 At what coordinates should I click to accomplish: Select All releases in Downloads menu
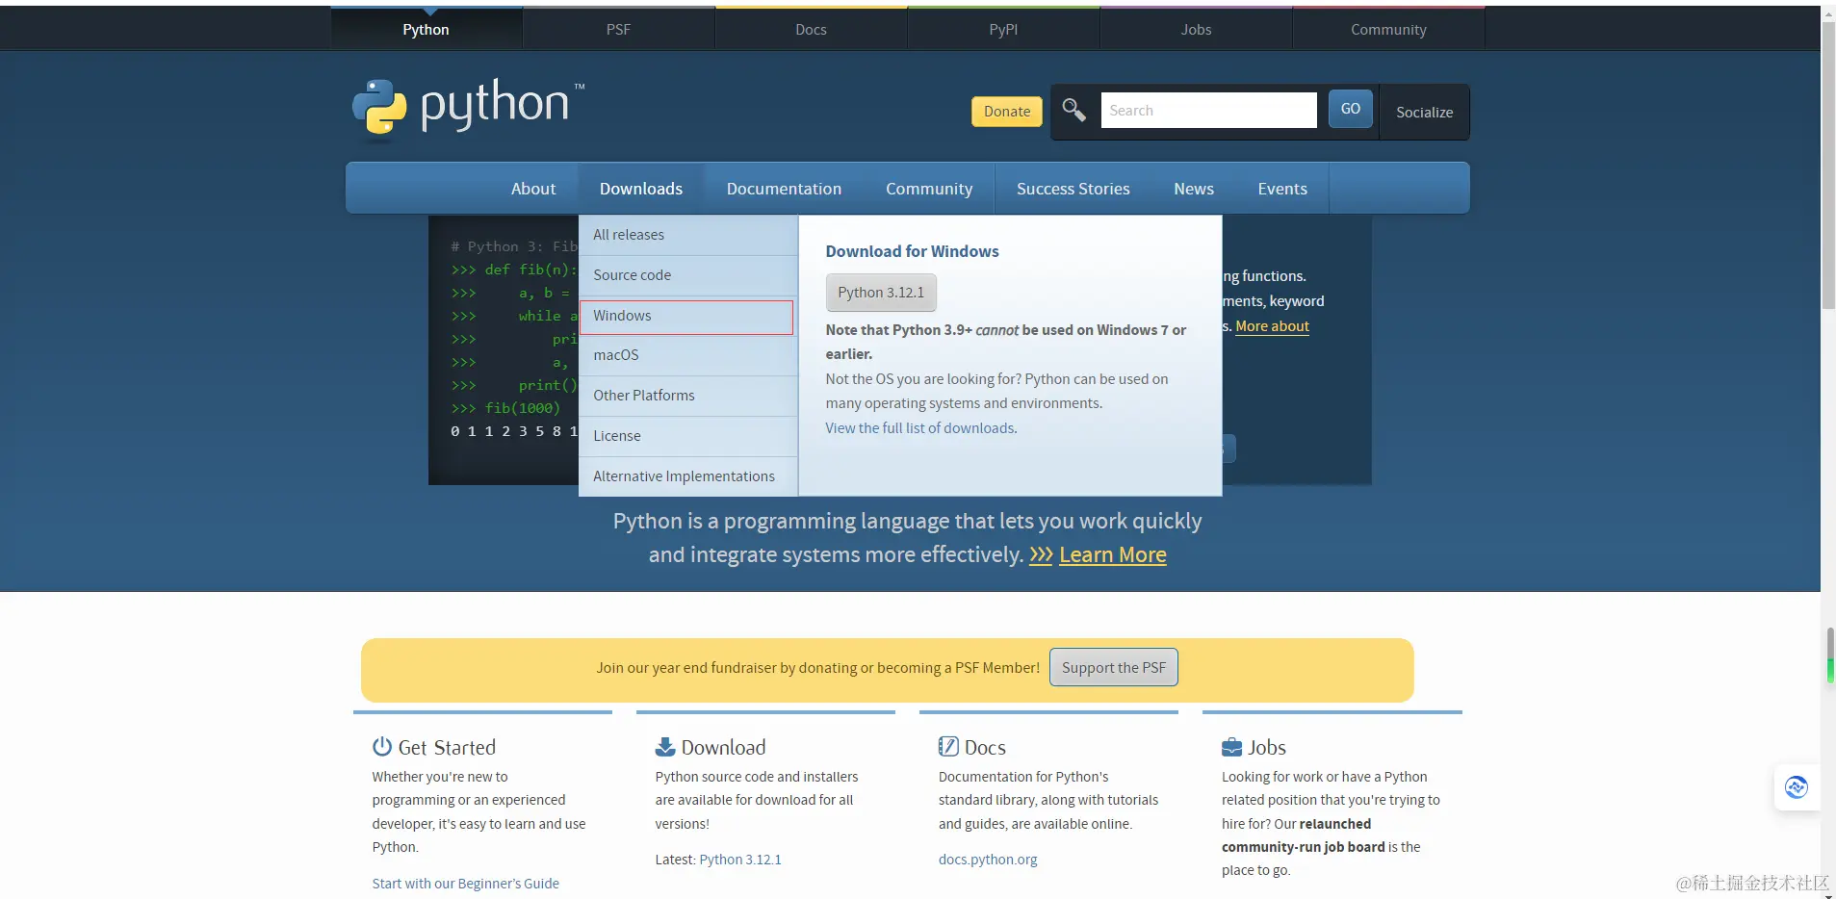tap(688, 235)
